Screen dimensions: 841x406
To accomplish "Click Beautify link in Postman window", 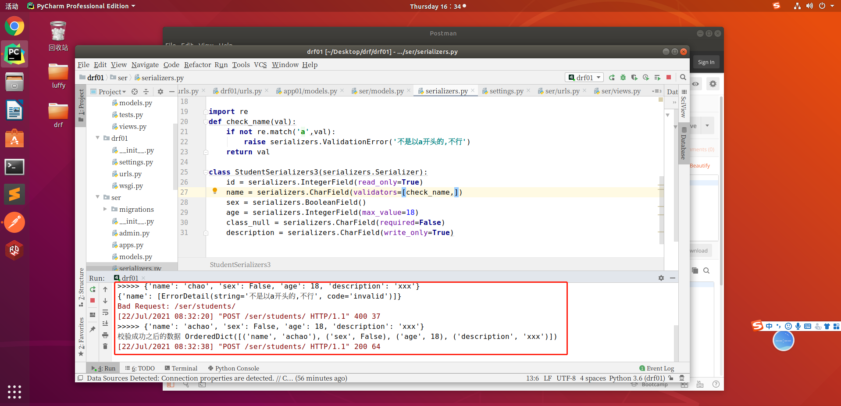I will pos(700,166).
